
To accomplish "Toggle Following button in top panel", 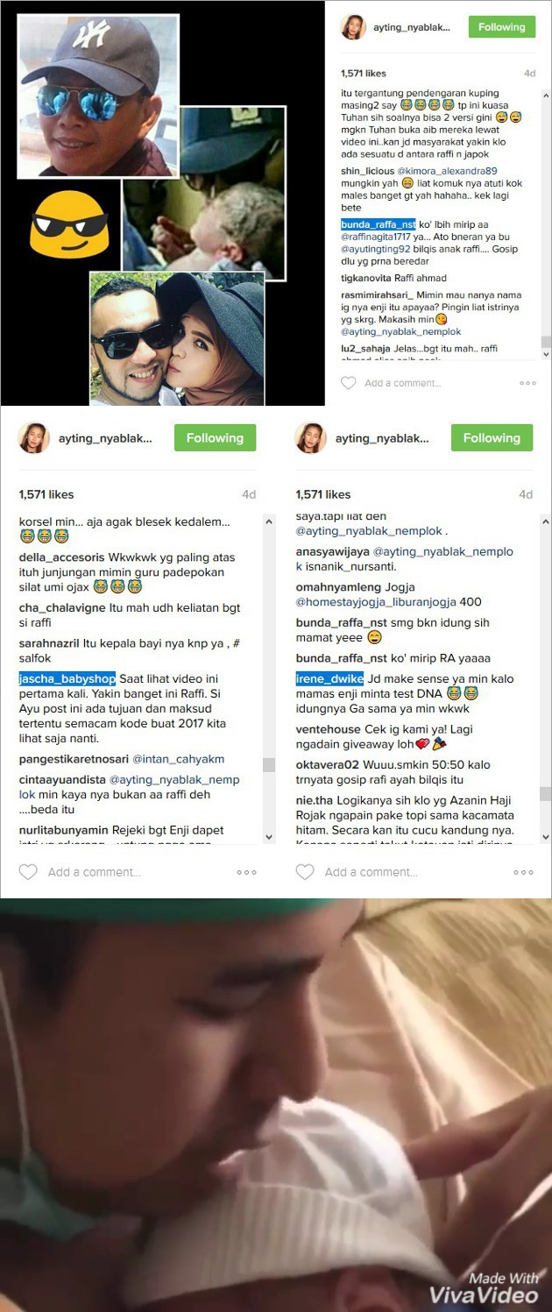I will (x=501, y=27).
